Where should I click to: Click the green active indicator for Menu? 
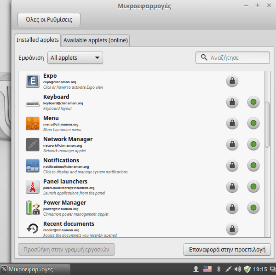[253, 123]
